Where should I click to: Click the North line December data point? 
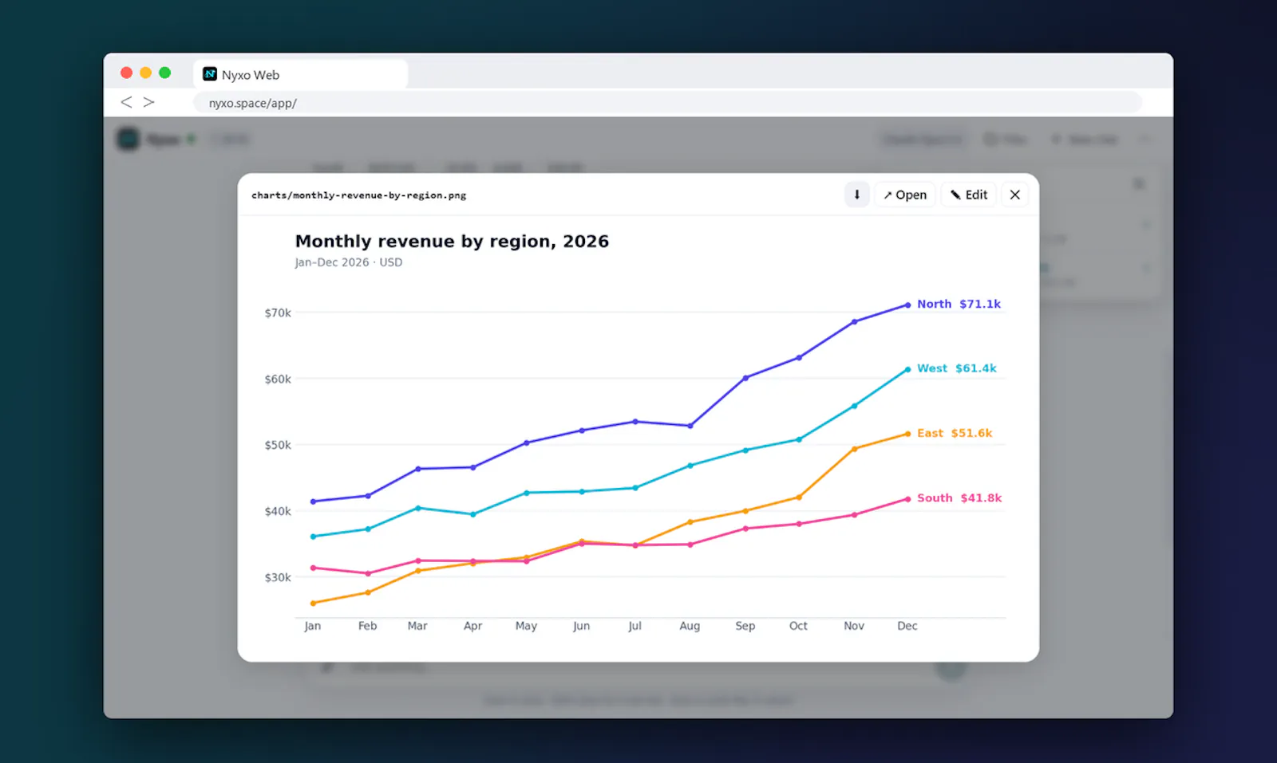(907, 305)
